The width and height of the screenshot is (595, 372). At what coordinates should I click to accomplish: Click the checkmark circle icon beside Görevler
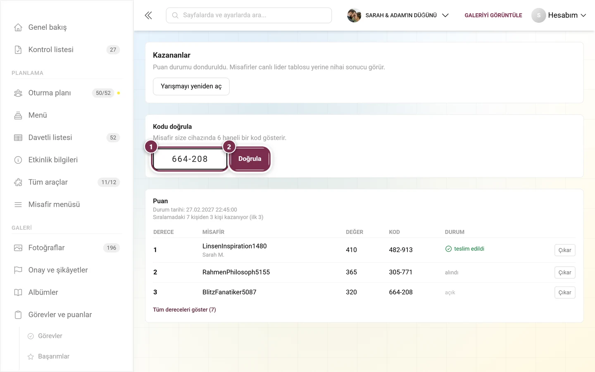[31, 336]
